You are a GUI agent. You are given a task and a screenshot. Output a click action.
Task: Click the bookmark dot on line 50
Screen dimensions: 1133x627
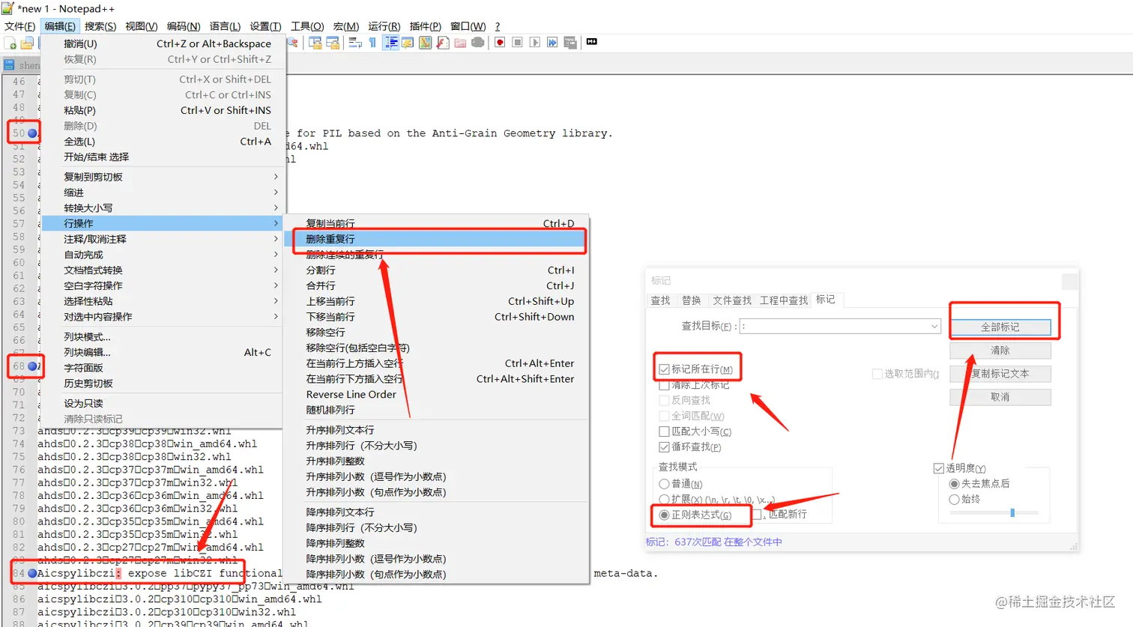point(32,133)
